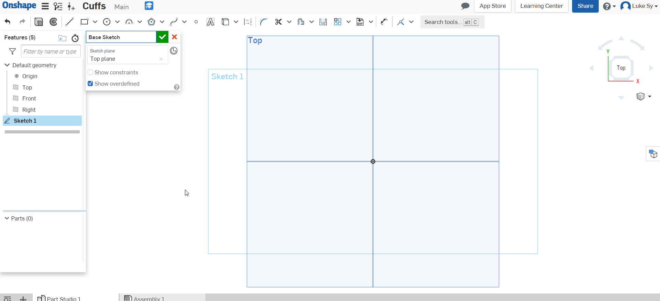The height and width of the screenshot is (301, 660).
Task: Select the Use/Project tool
Action: point(225,22)
